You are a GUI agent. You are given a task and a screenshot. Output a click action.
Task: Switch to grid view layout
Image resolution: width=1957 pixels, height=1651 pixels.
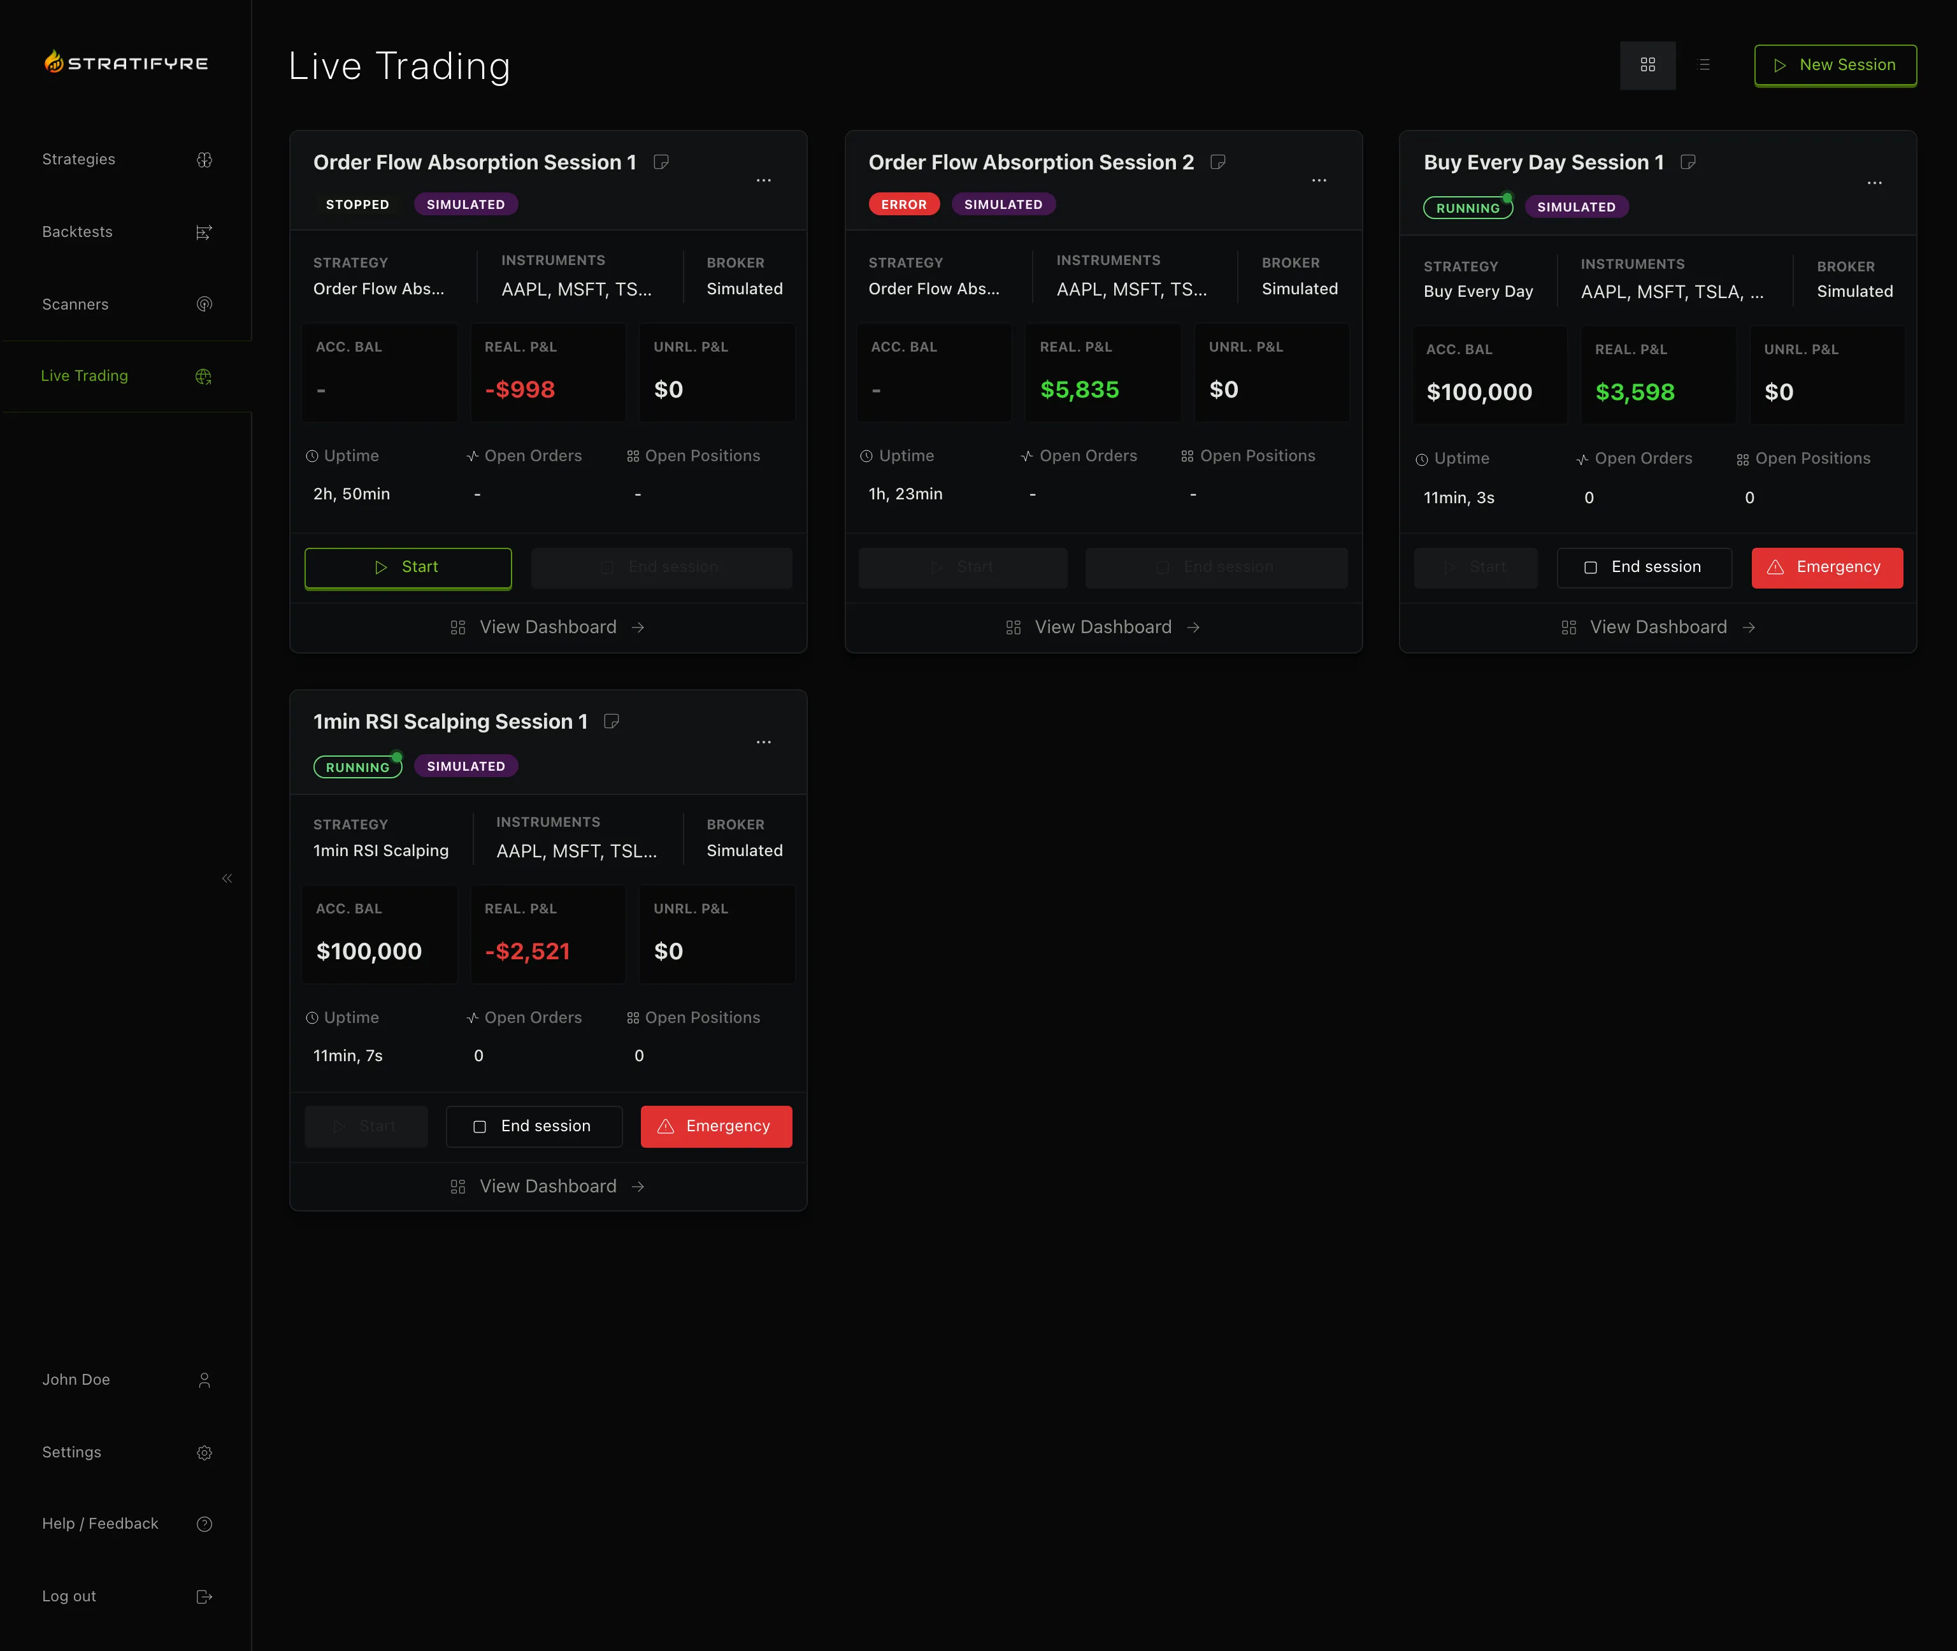click(1647, 64)
